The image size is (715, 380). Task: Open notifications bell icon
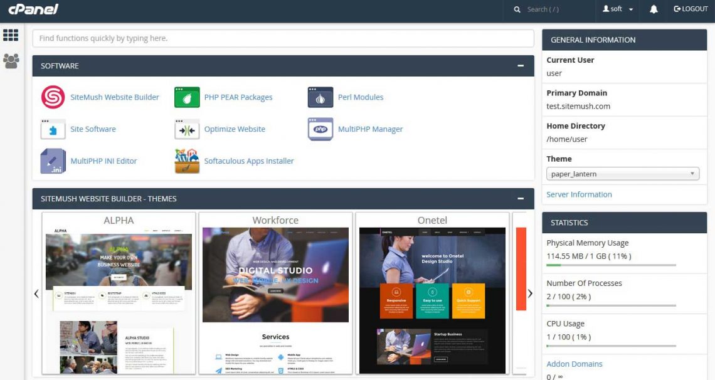click(654, 9)
